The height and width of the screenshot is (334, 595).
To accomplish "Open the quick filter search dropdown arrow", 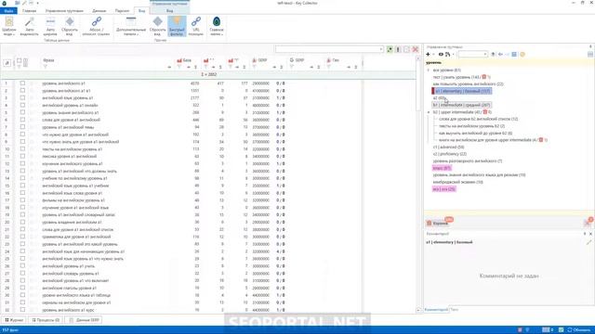I will click(381, 49).
